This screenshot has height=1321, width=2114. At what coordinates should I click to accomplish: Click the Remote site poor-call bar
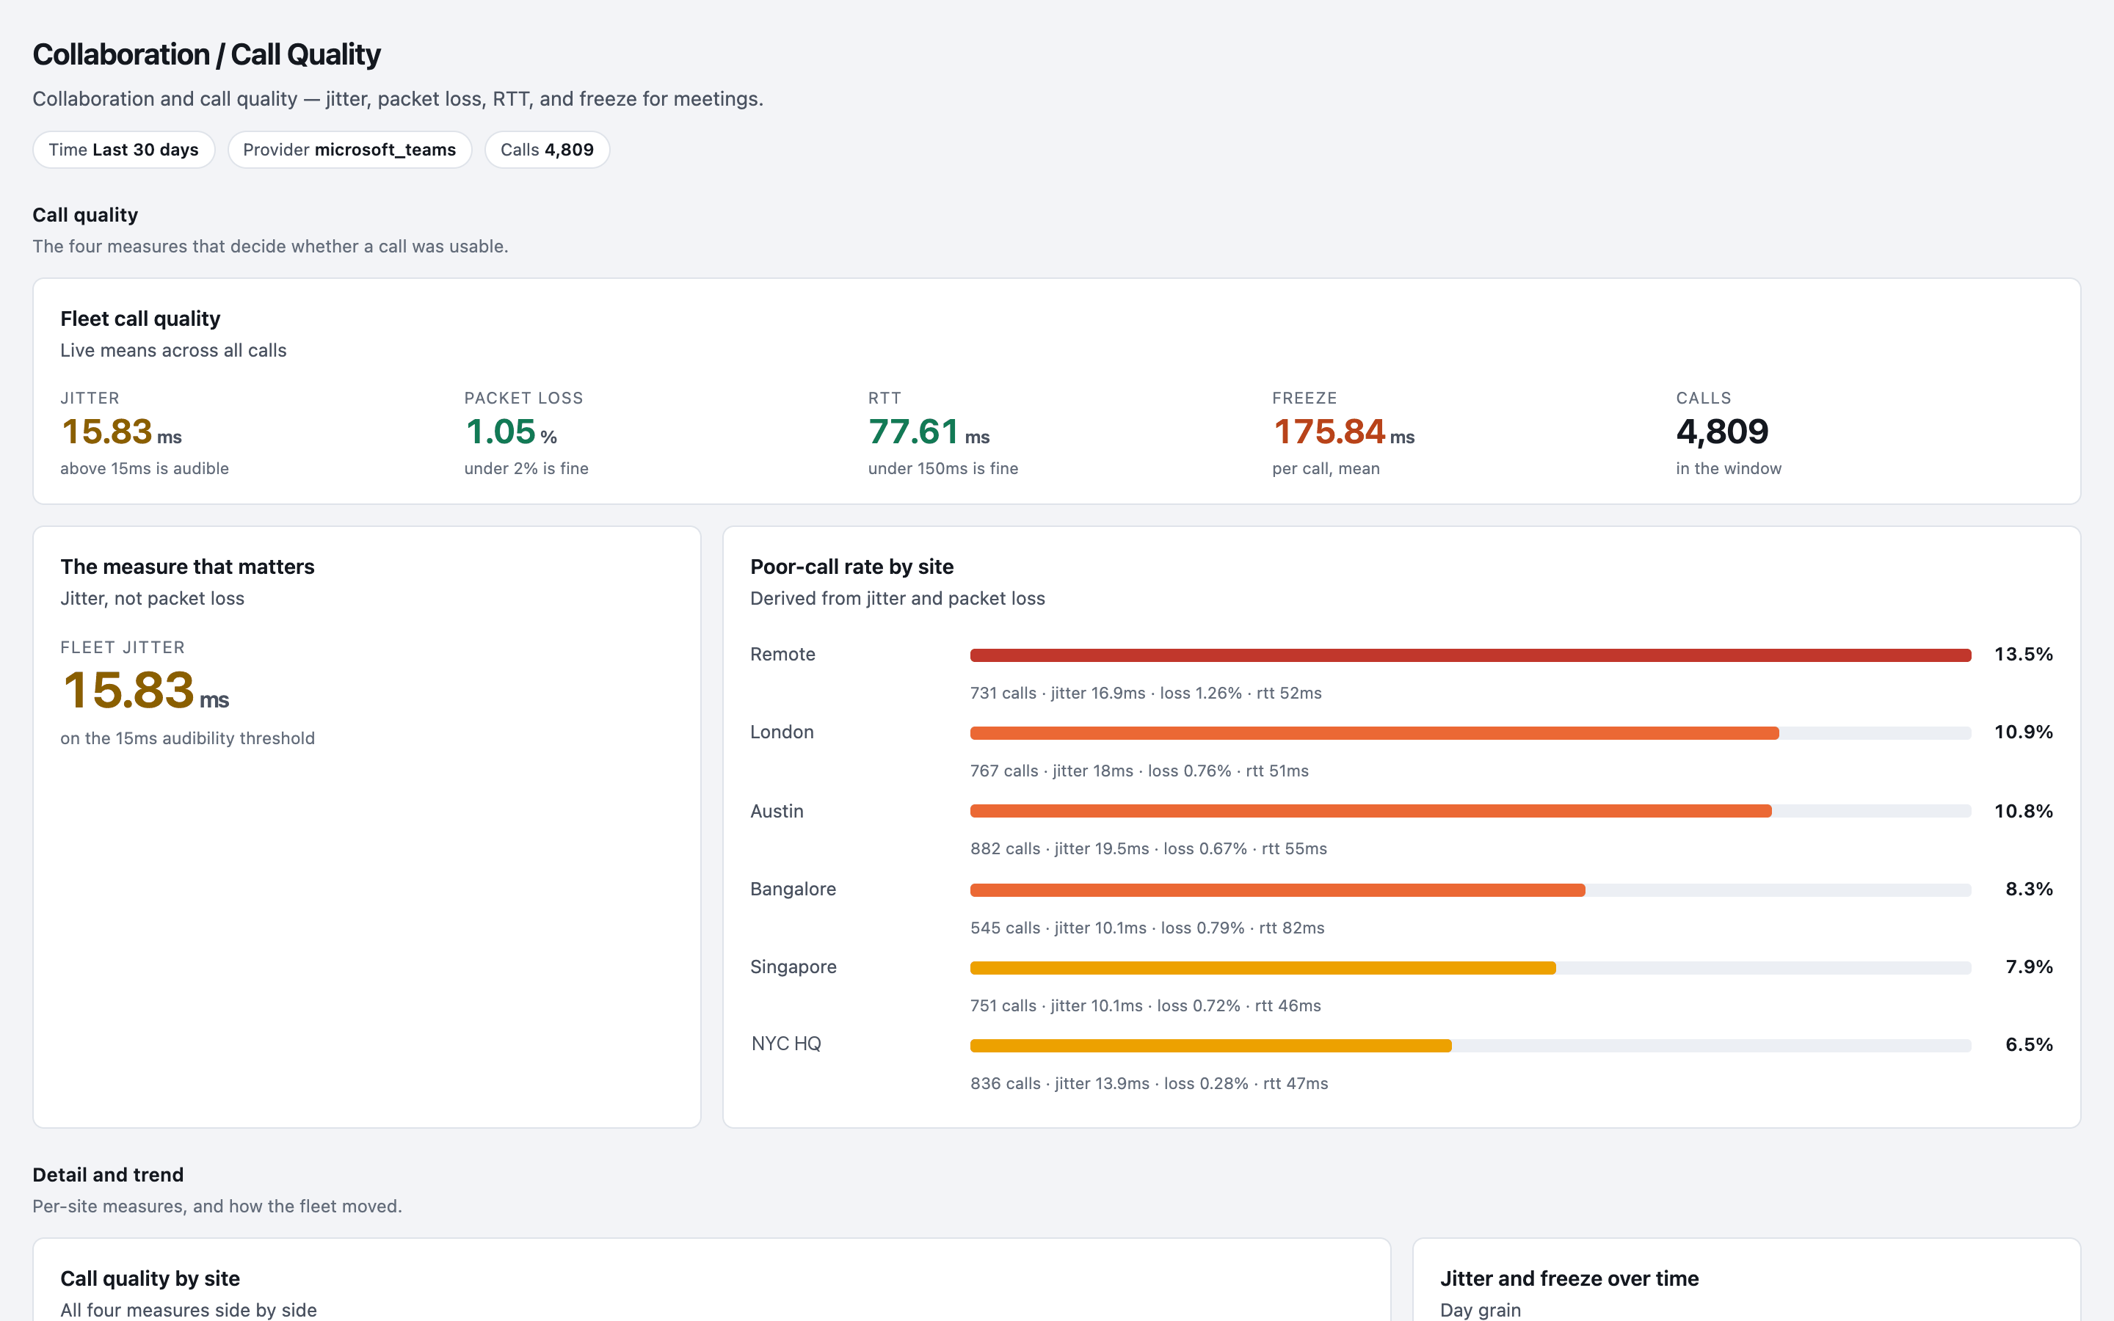tap(1470, 655)
